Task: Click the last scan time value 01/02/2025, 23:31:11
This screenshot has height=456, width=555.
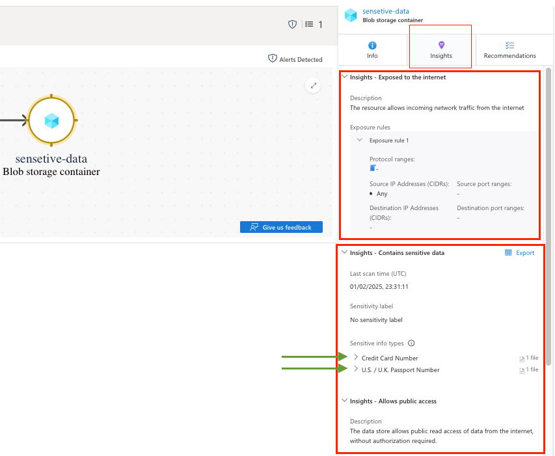Action: [379, 287]
